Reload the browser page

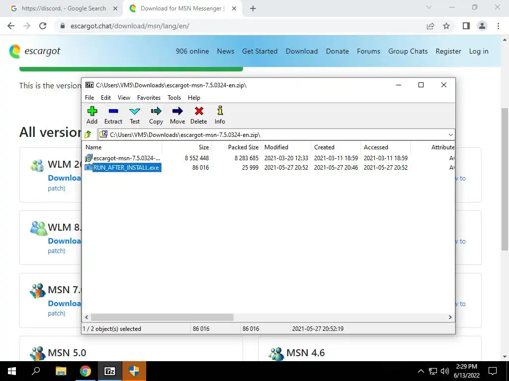[x=43, y=26]
